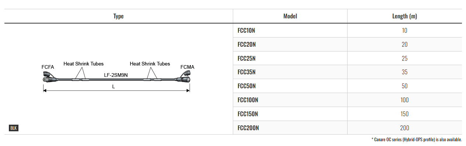Select model FCC50N
This screenshot has height=146, width=466.
coord(247,86)
